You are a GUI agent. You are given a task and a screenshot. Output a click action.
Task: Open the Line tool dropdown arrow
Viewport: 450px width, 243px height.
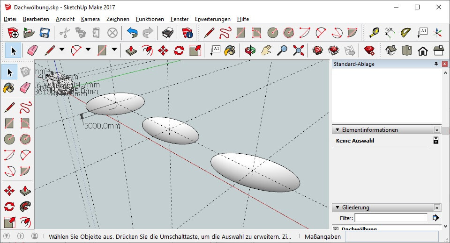(x=62, y=50)
